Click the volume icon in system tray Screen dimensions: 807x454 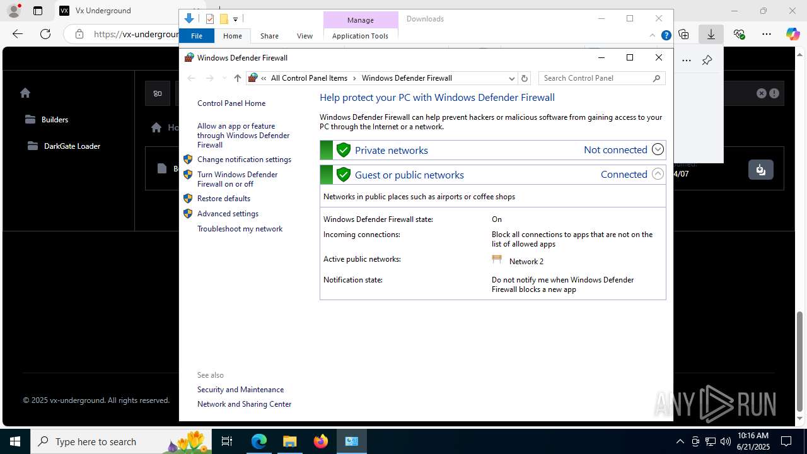725,441
